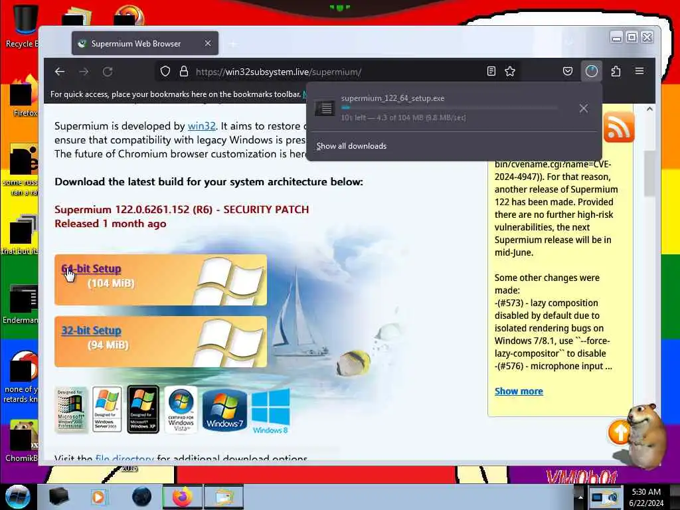Click the orange scroll-to-top arrow button

(x=619, y=432)
